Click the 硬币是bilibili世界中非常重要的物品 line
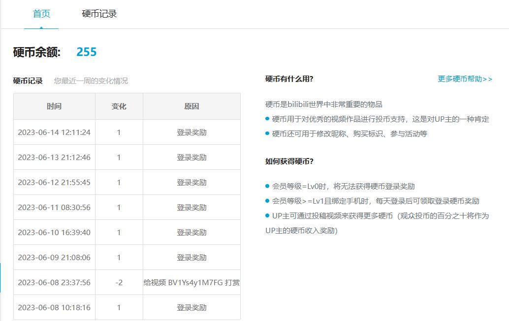Screen dimensions: 509x321 click(x=323, y=105)
